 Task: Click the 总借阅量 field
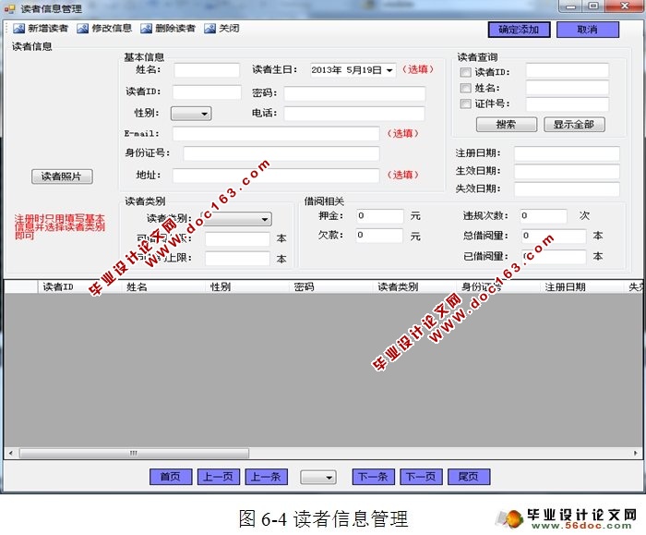(x=554, y=236)
